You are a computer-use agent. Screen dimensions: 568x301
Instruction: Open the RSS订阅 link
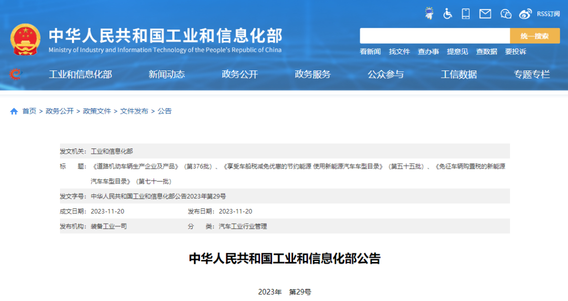[x=548, y=14]
